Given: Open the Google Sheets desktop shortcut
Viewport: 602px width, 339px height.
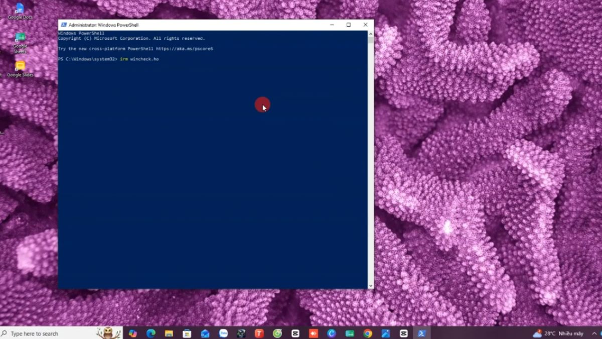Looking at the screenshot, I should [20, 43].
